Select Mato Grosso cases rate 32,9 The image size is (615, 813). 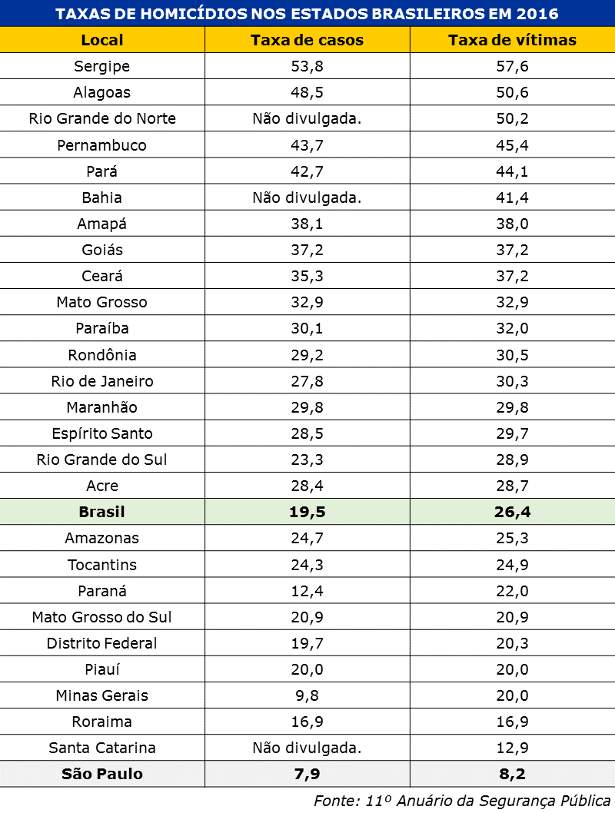(307, 302)
